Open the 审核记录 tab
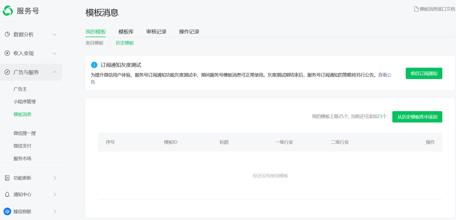 point(156,32)
